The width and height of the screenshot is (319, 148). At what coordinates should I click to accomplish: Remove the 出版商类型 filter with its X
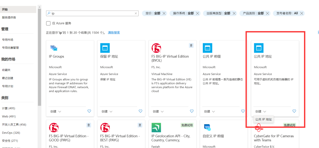[x=234, y=13]
